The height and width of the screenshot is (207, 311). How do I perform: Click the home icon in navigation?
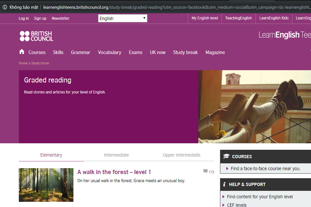[22, 52]
